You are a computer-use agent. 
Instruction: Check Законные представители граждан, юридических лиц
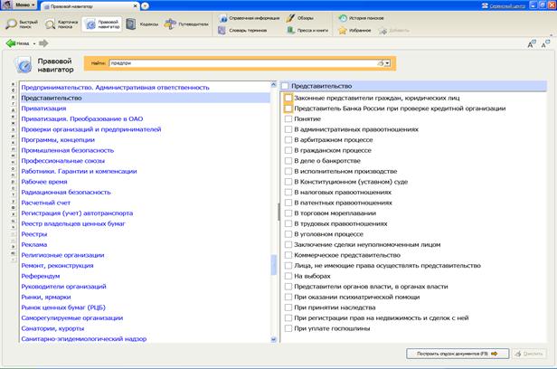[x=288, y=98]
